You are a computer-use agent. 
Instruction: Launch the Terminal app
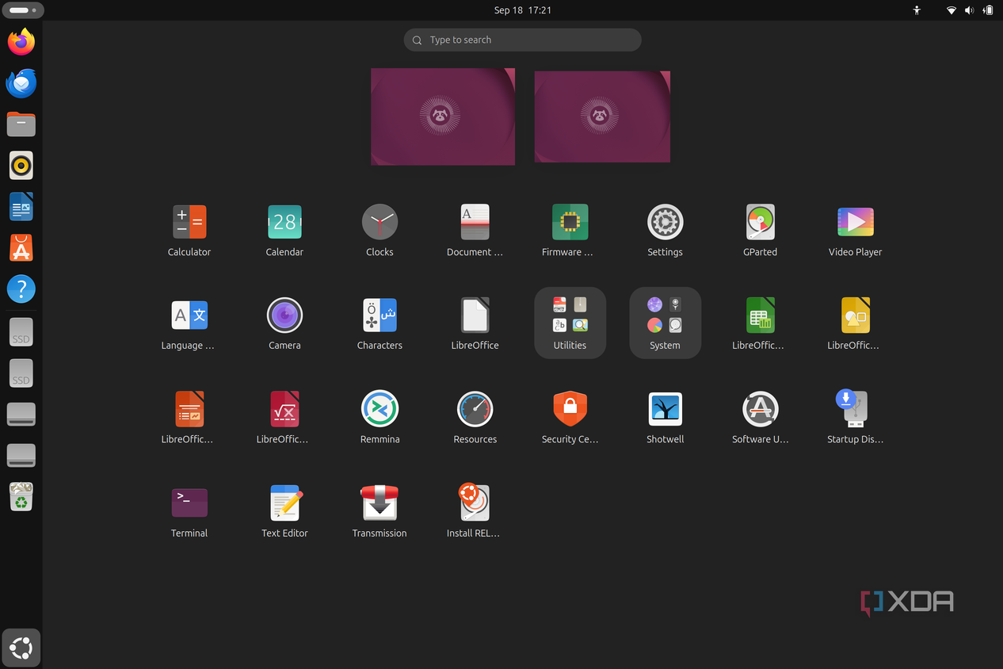pos(189,503)
